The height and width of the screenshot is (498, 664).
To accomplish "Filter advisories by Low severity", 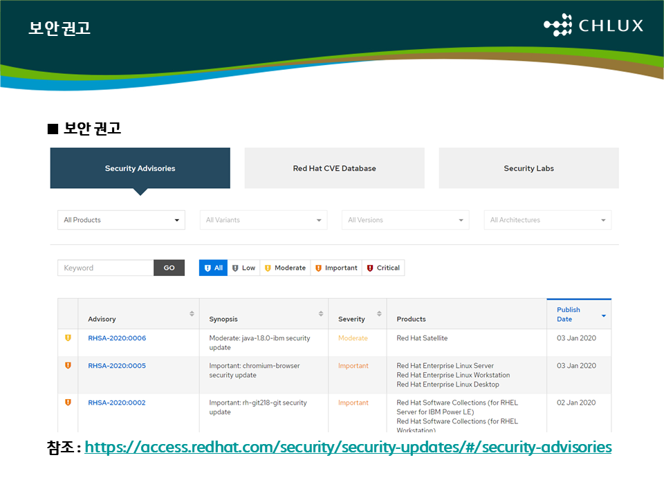I will click(244, 268).
